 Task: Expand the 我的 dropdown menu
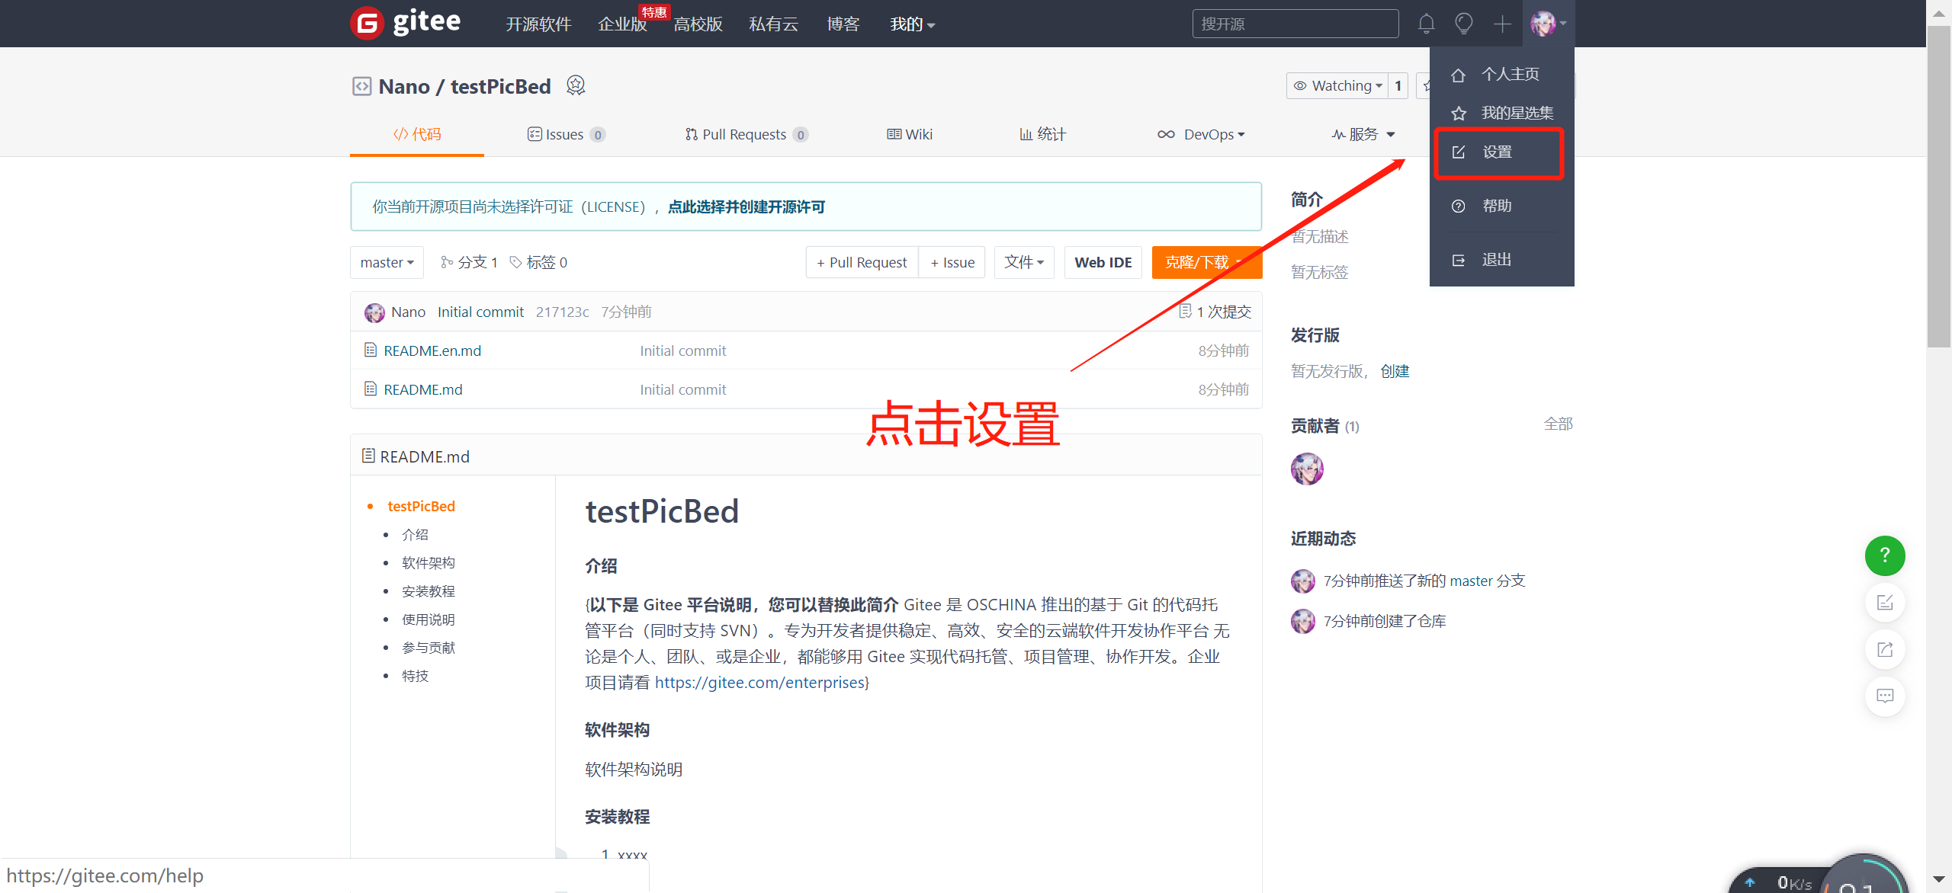[x=915, y=24]
